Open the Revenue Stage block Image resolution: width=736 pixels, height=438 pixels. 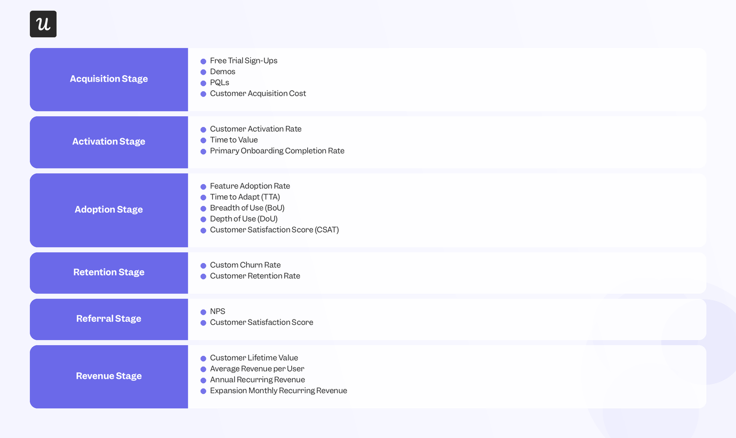[x=109, y=377]
